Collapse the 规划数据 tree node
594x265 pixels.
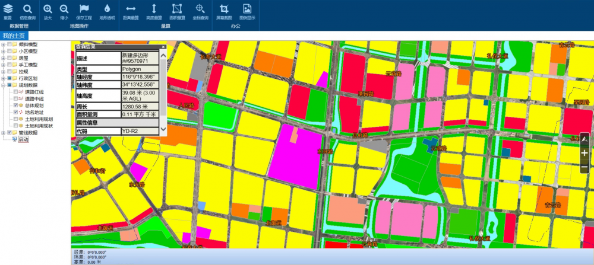coord(3,85)
